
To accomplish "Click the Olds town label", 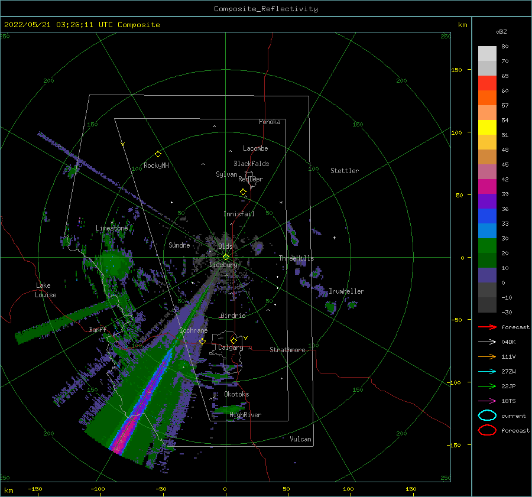I will (225, 246).
